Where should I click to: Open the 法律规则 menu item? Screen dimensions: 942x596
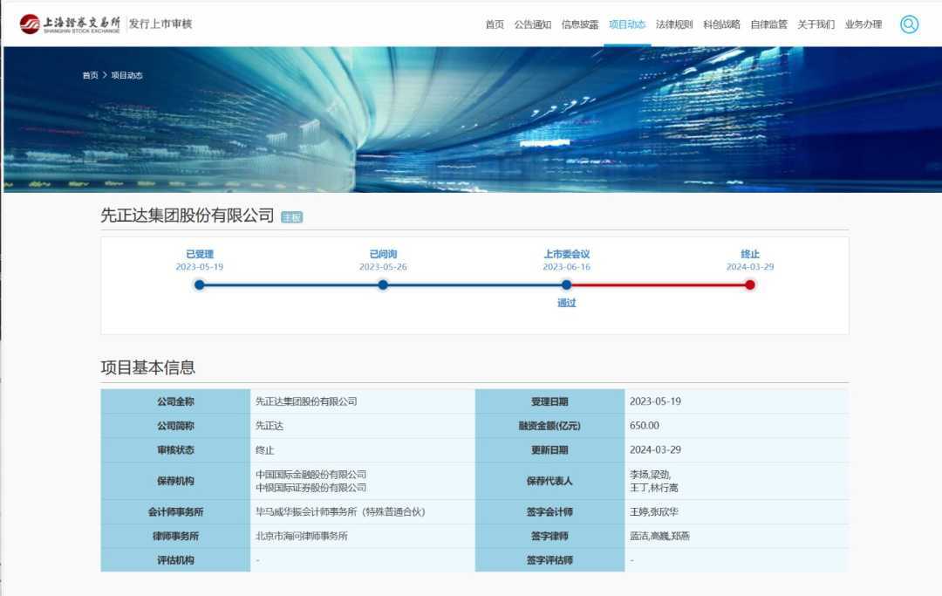tap(674, 24)
